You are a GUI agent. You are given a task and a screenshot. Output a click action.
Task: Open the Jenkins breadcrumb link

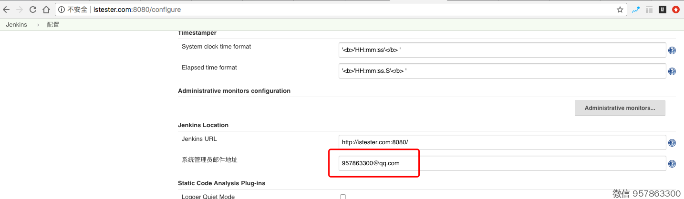coord(16,25)
